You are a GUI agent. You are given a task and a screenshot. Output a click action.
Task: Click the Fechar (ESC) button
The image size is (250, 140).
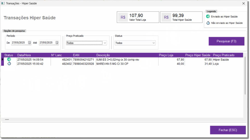[x=228, y=130]
